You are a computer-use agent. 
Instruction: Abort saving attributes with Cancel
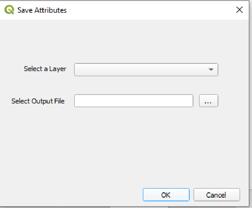pyautogui.click(x=217, y=195)
